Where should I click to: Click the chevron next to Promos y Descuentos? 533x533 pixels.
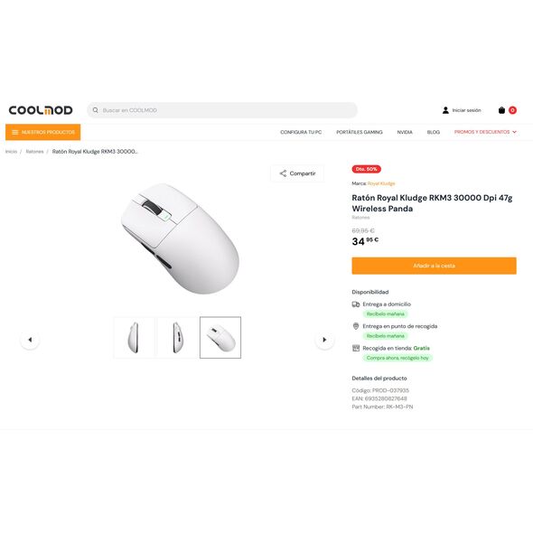pyautogui.click(x=514, y=132)
